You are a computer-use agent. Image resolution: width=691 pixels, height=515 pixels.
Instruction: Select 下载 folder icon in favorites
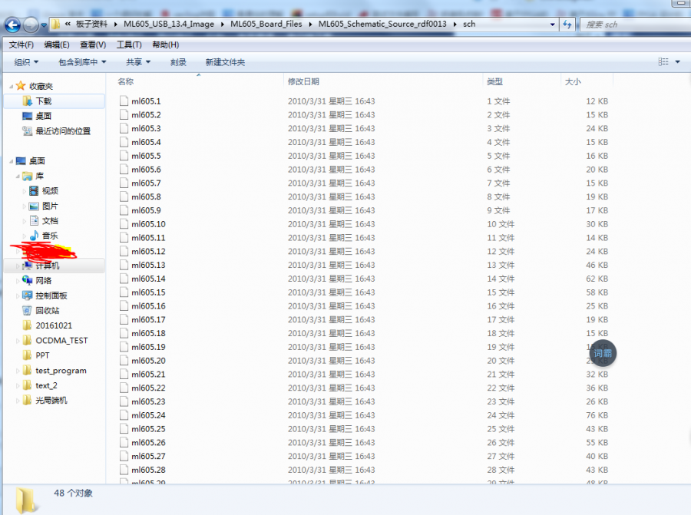coord(28,101)
